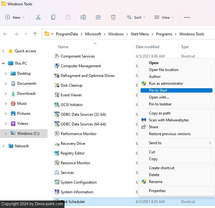Select the Disk Cleanup shortcut
Screen dimensions: 215x208
click(71, 85)
